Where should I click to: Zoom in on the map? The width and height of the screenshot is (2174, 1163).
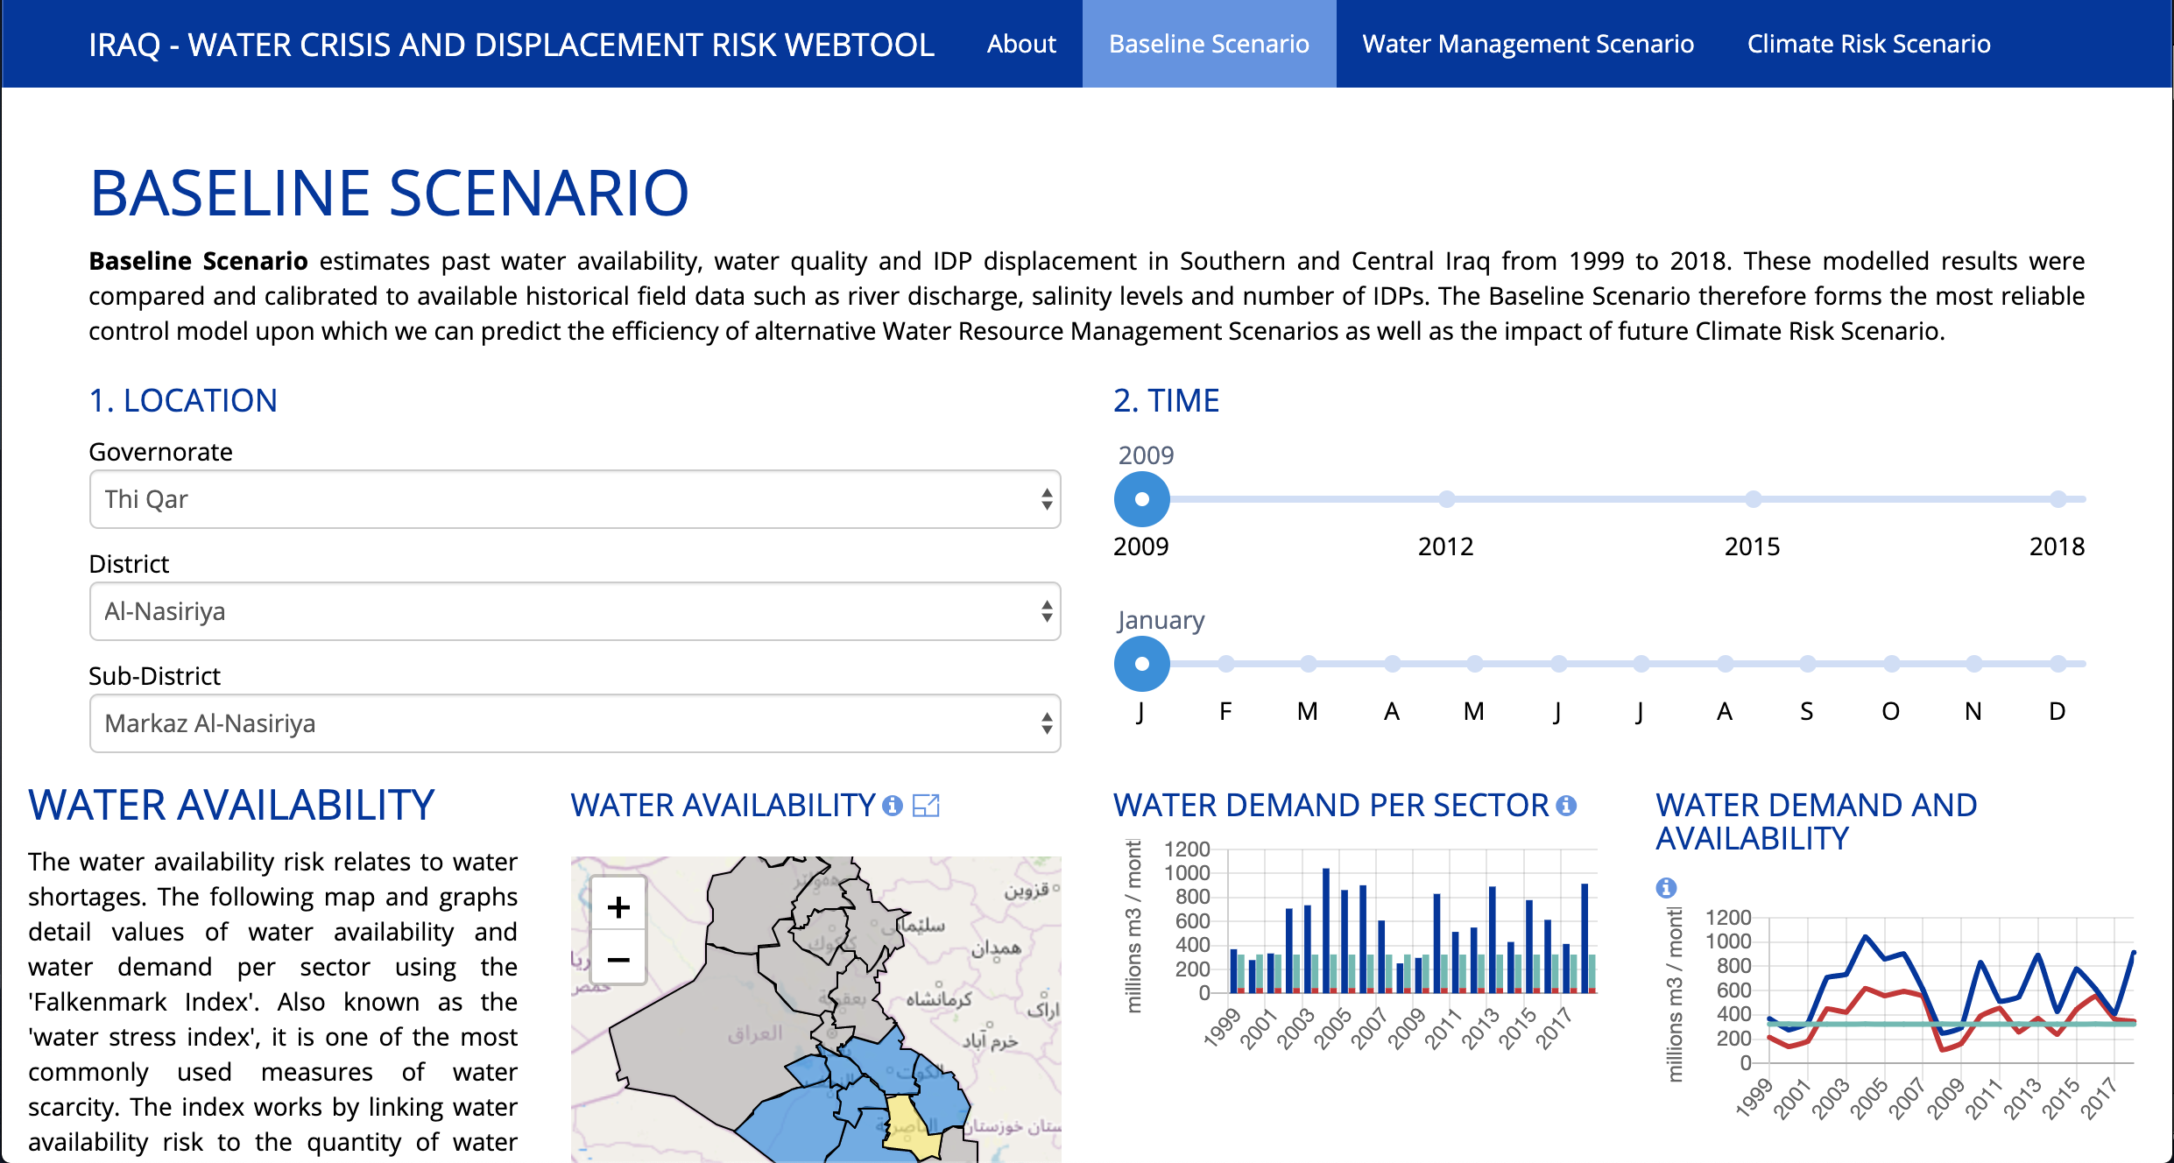pos(618,907)
